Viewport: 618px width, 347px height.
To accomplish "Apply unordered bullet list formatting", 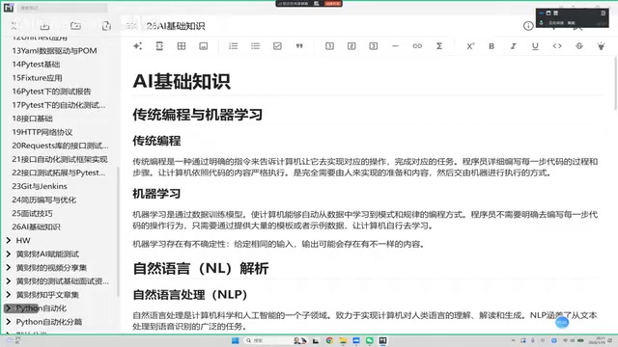I will [255, 46].
